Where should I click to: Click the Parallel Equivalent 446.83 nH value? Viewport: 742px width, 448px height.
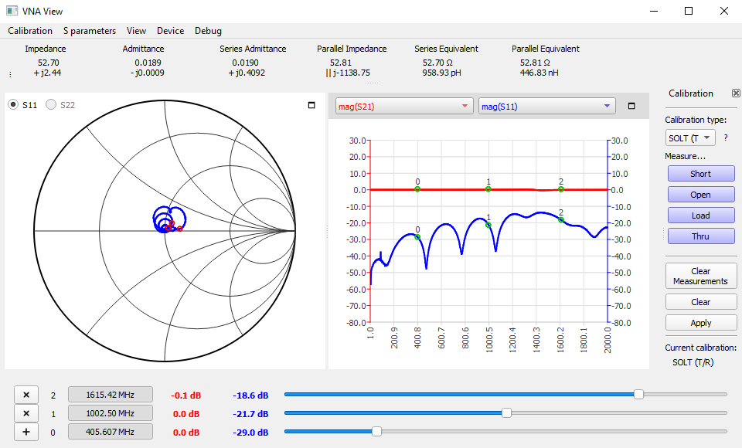tap(539, 73)
